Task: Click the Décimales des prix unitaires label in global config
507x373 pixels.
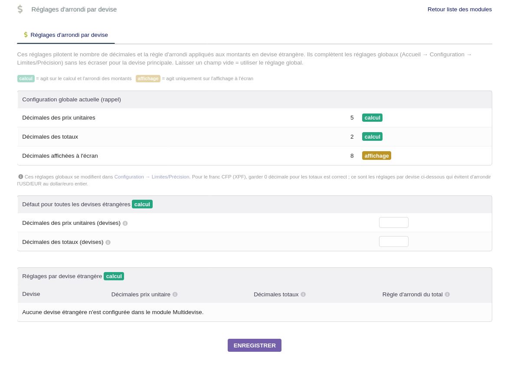Action: [59, 117]
